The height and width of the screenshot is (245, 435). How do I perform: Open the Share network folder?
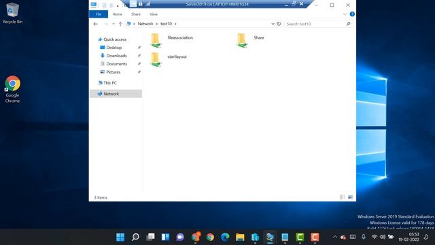pos(251,40)
